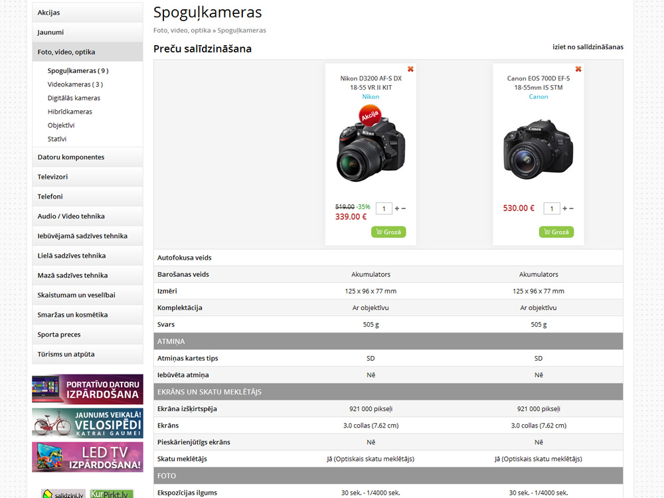Select Videokameras ( 3 ) subcategory
Screen dimensions: 664x498
[75, 84]
